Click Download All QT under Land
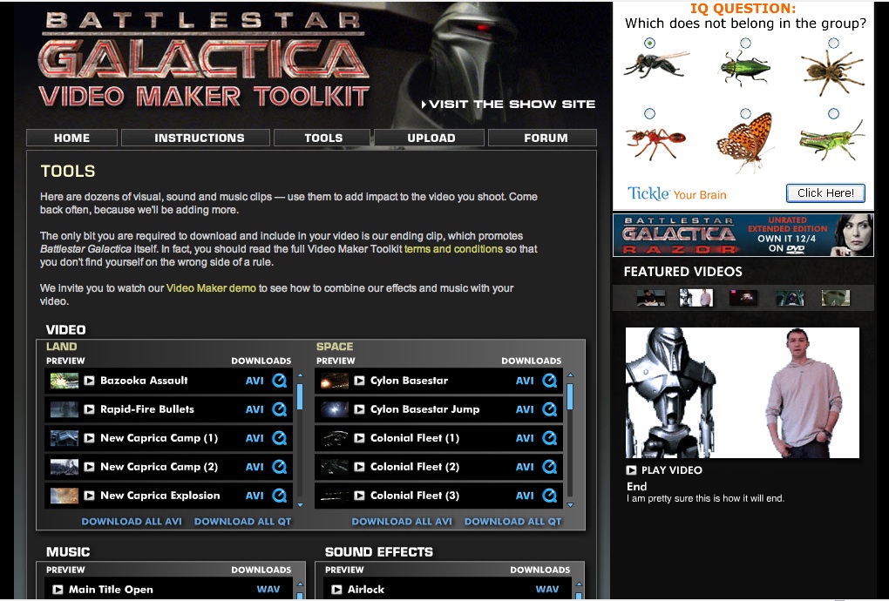Screen dimensions: 889x601 [x=242, y=522]
